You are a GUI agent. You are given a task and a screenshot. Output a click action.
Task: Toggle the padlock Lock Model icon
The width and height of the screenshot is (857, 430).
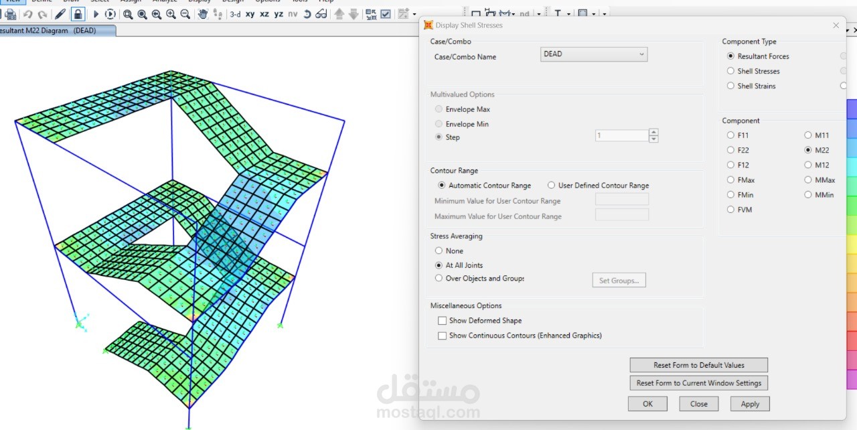click(78, 14)
